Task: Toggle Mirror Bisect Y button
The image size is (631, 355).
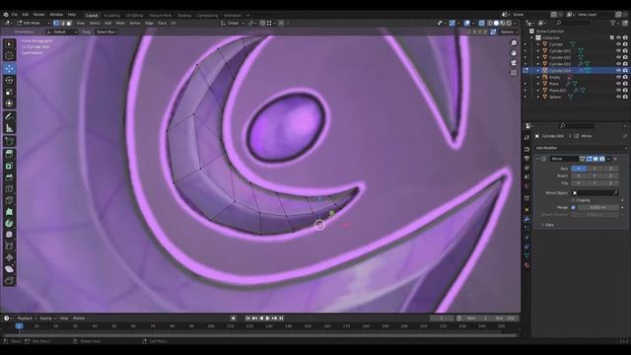Action: (x=595, y=176)
